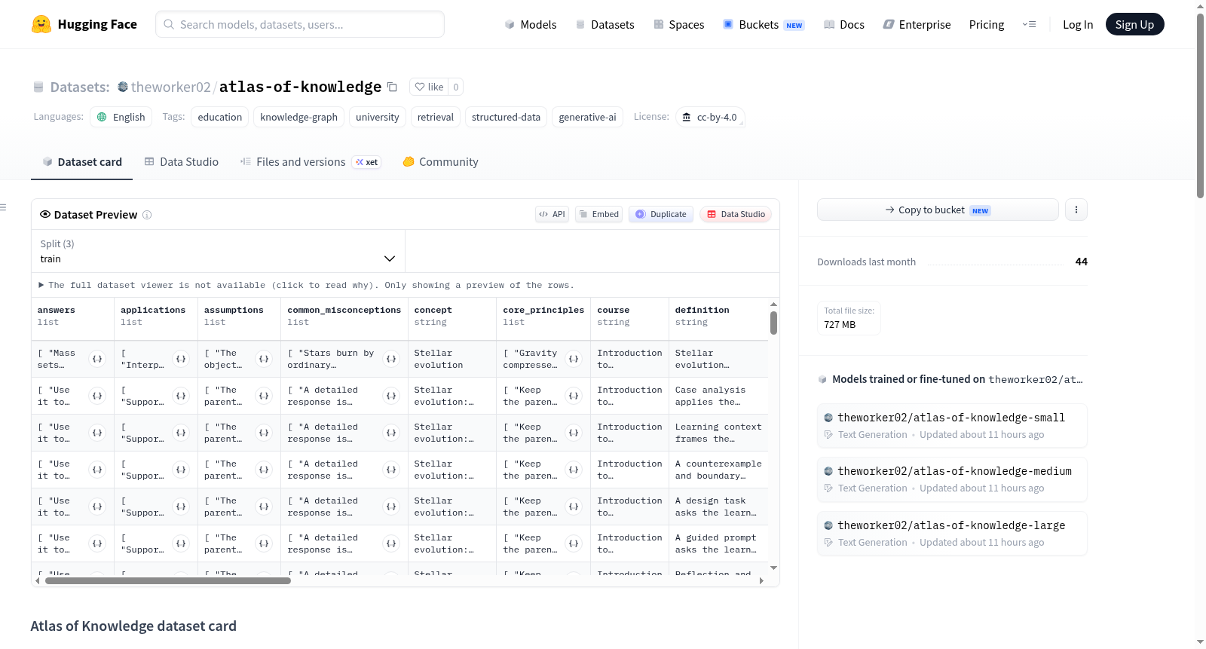
Task: Click the Log In link
Action: coord(1078,25)
